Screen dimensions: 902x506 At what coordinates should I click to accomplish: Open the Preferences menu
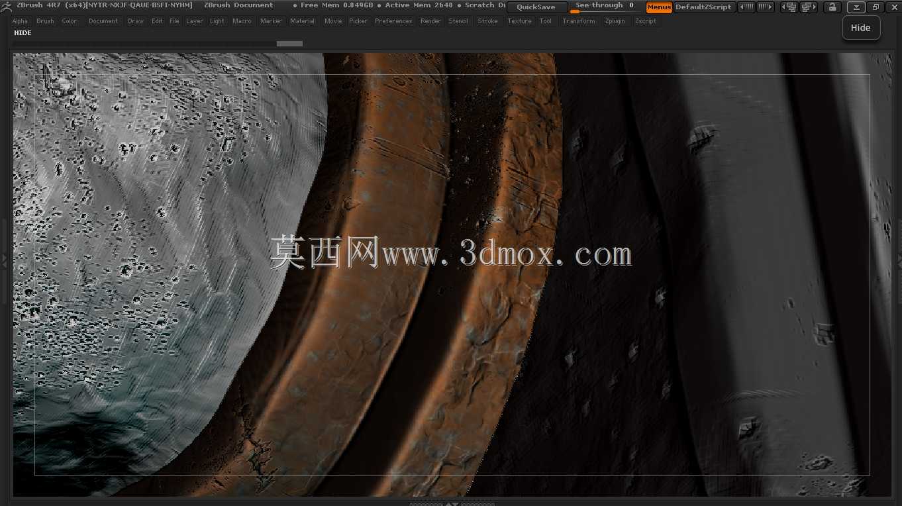[393, 21]
